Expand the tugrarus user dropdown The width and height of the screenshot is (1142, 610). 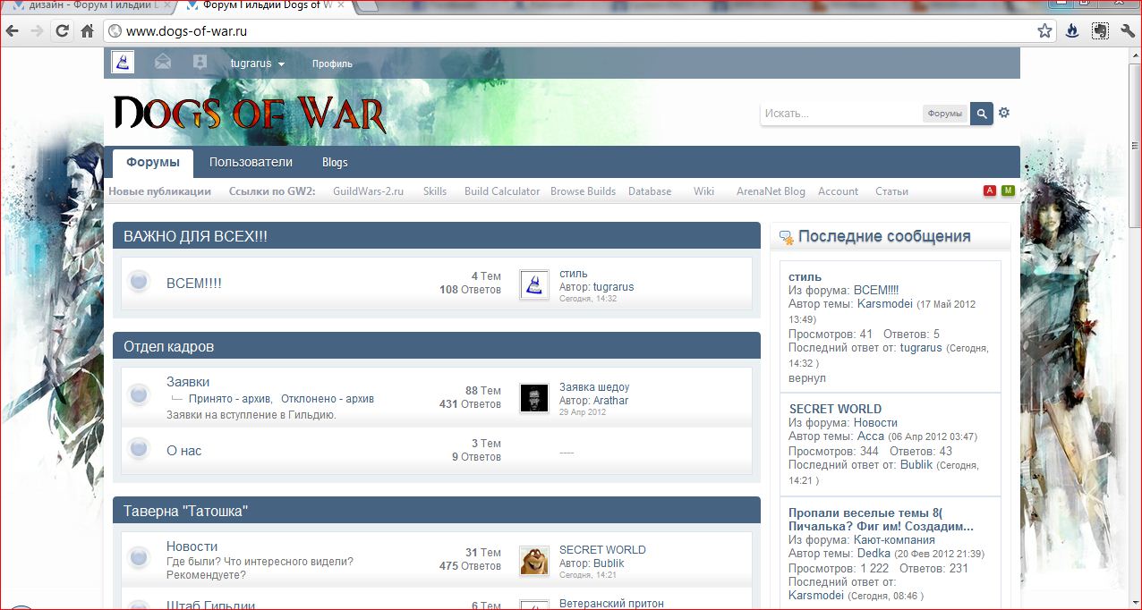pyautogui.click(x=258, y=64)
